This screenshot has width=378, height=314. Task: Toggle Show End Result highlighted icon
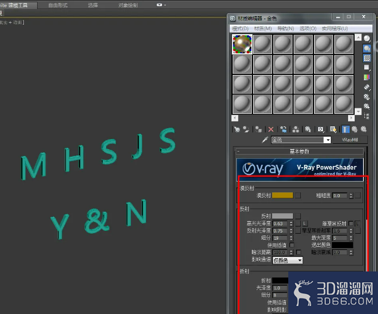(x=345, y=129)
